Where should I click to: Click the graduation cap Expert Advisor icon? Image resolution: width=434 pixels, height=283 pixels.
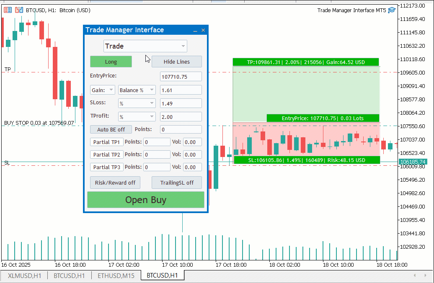[x=392, y=10]
